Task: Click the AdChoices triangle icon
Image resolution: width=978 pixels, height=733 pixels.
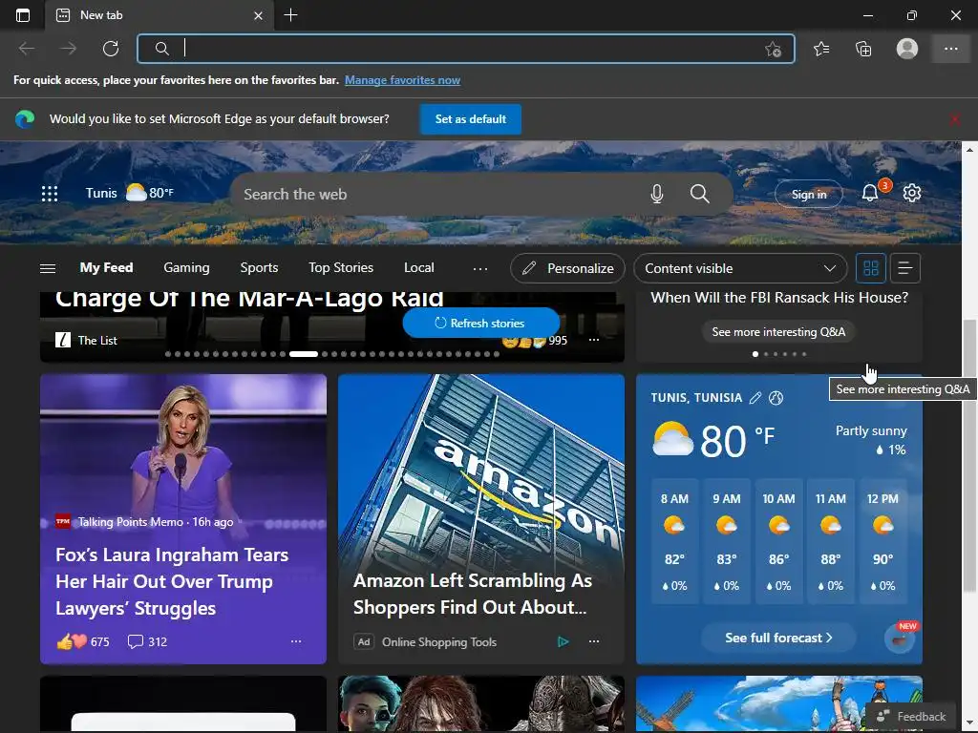Action: [x=563, y=641]
